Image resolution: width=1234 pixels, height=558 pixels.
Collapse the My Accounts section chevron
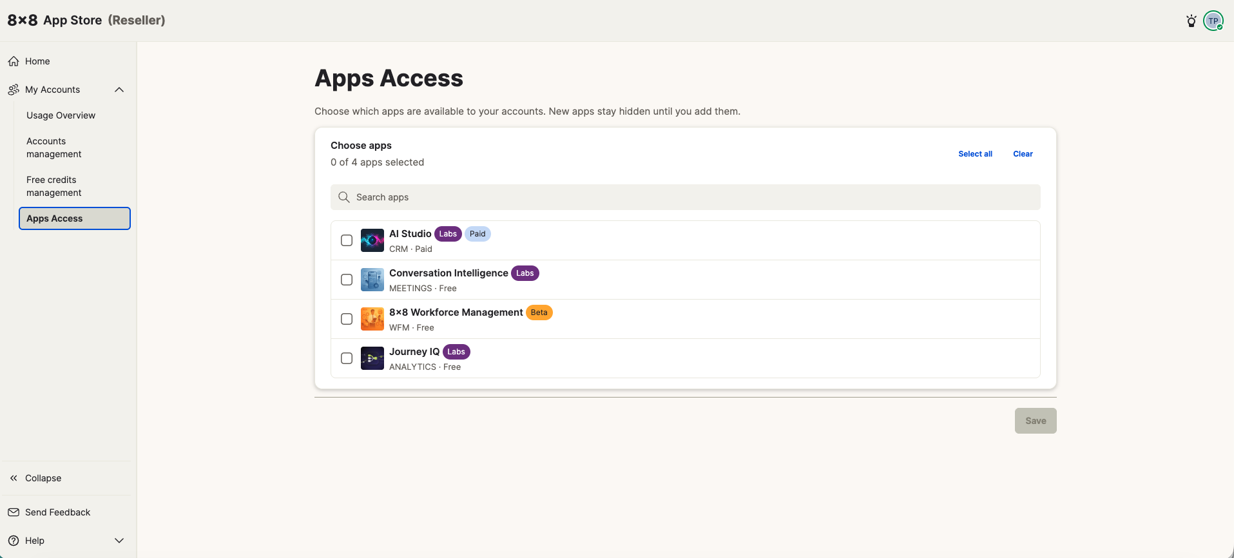119,90
